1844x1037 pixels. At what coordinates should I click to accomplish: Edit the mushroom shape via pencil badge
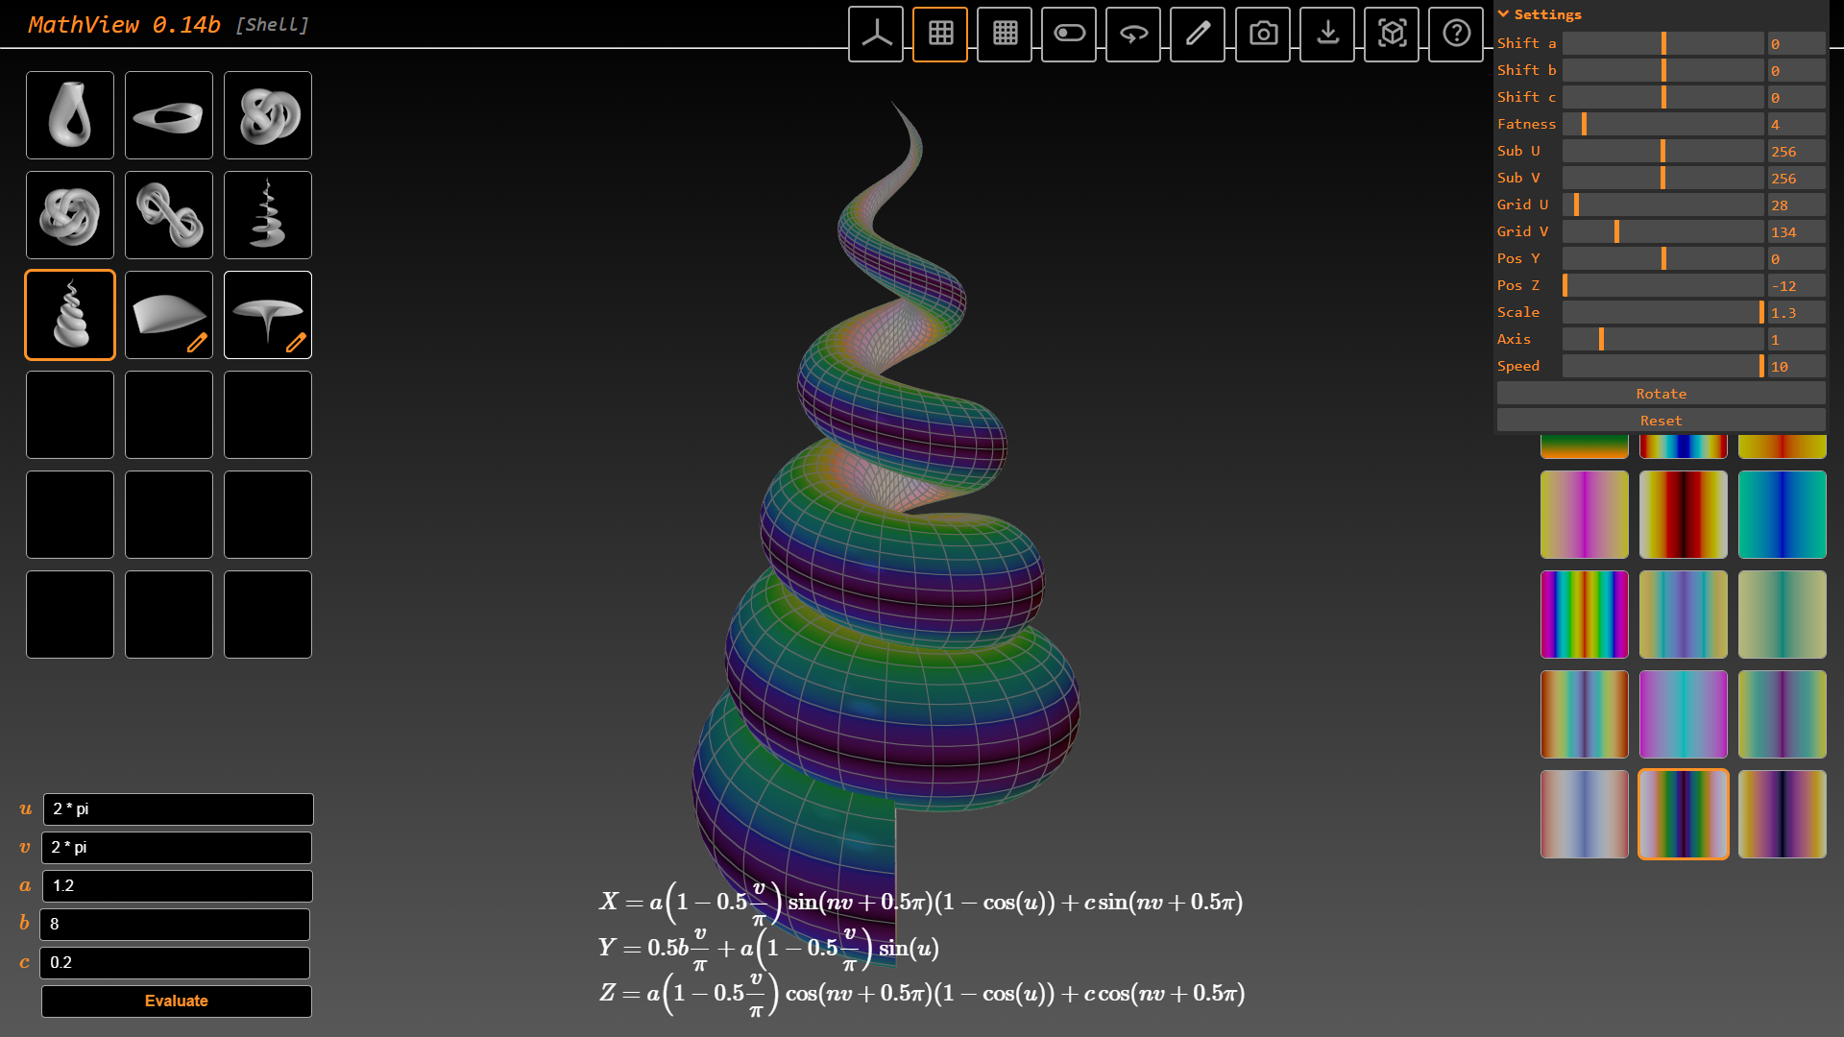point(296,342)
